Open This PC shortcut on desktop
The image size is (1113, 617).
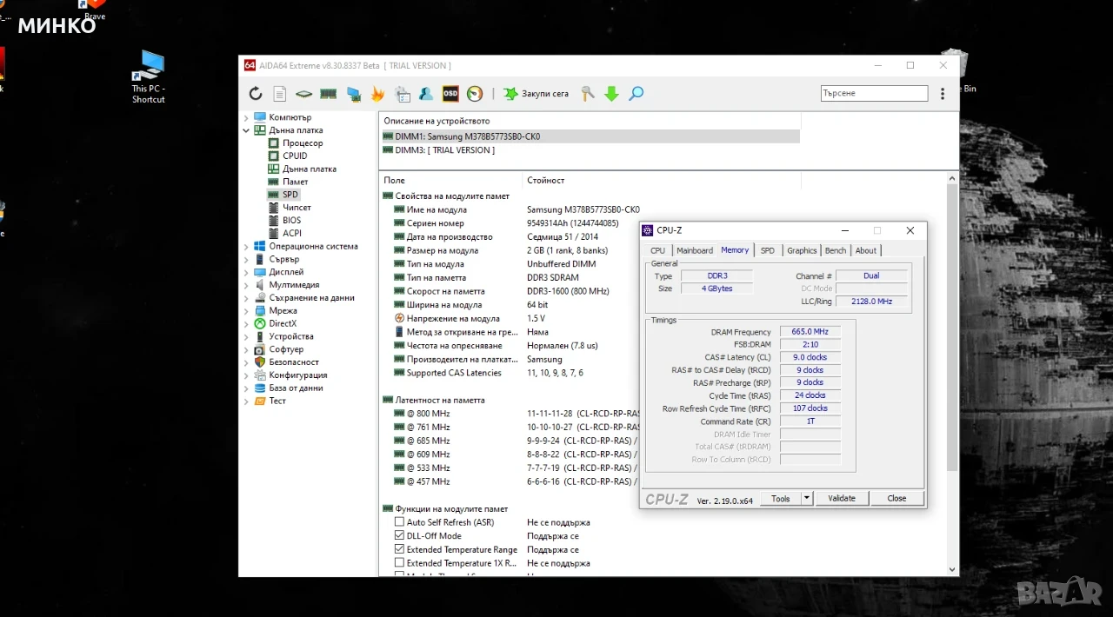coord(148,76)
